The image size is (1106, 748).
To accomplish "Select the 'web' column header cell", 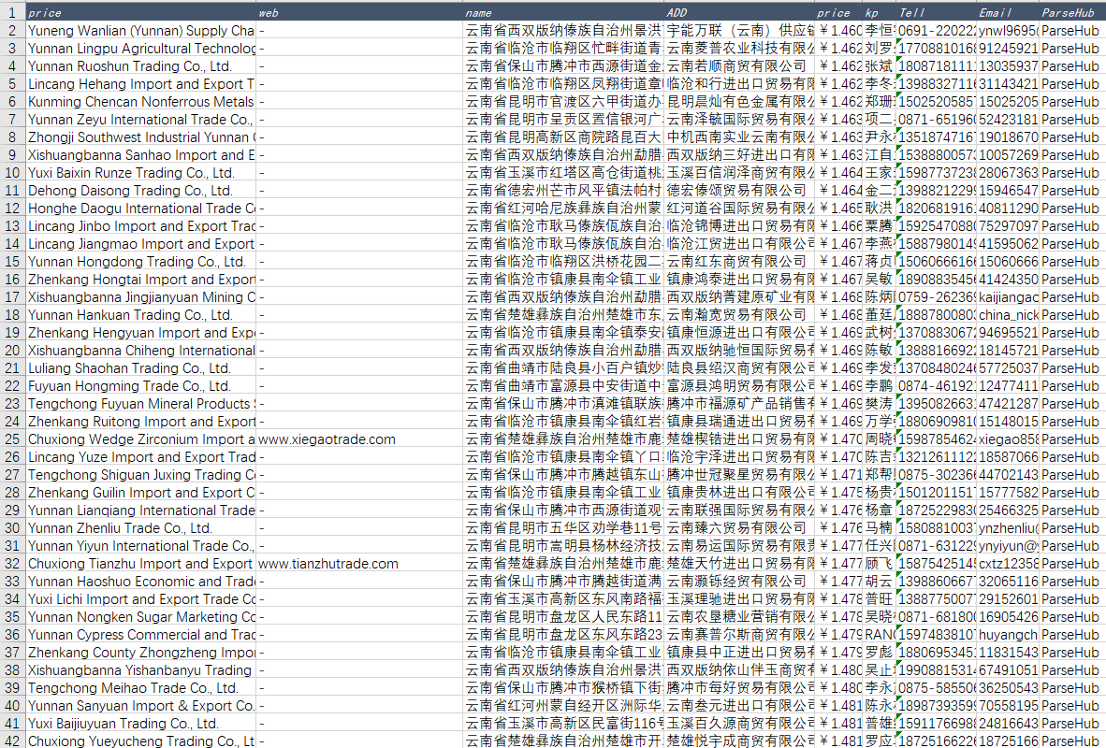I will [359, 13].
